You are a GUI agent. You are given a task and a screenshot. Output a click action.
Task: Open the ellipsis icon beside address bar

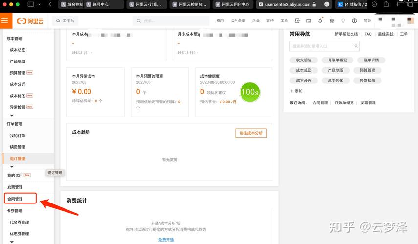[327, 4]
